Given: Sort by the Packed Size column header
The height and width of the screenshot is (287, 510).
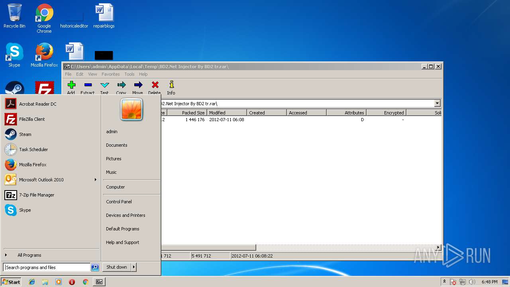Looking at the screenshot, I should click(187, 113).
